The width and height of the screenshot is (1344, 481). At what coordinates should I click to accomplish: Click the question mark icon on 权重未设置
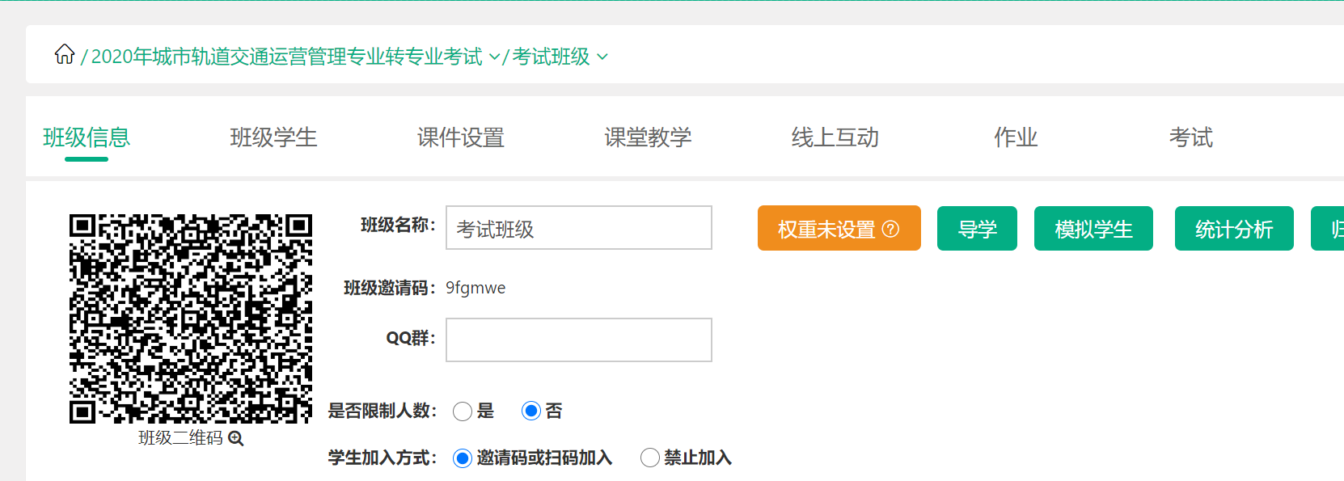(x=890, y=229)
